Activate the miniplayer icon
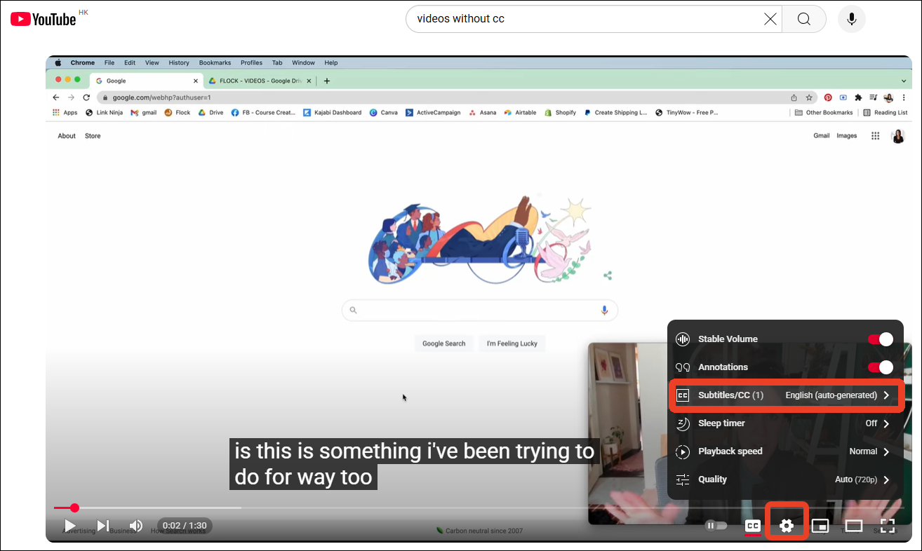 820,525
